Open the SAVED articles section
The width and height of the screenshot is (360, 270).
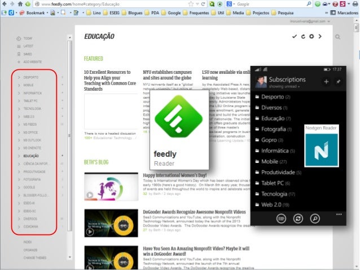tap(27, 54)
